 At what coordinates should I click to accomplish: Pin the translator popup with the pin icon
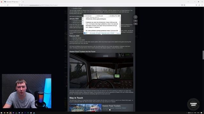119,16
